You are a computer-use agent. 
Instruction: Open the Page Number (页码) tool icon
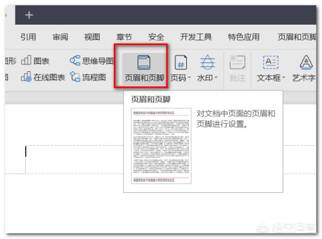[x=180, y=62]
